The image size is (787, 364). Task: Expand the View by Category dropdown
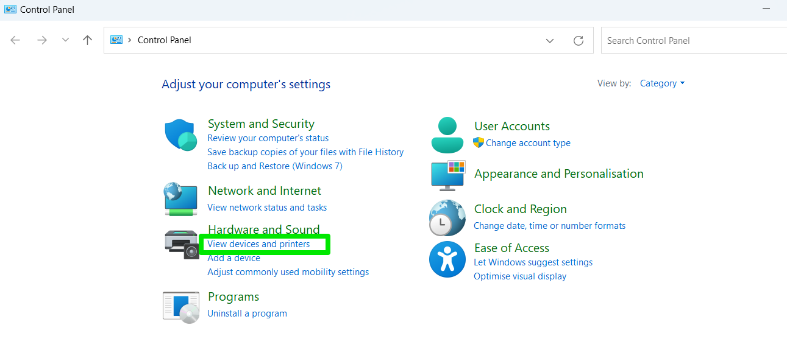click(x=662, y=83)
